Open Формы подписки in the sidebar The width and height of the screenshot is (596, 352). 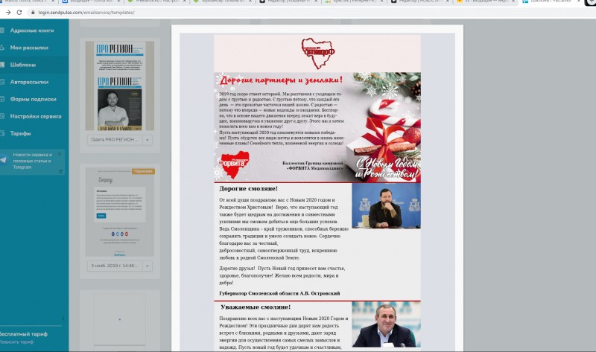coord(33,99)
